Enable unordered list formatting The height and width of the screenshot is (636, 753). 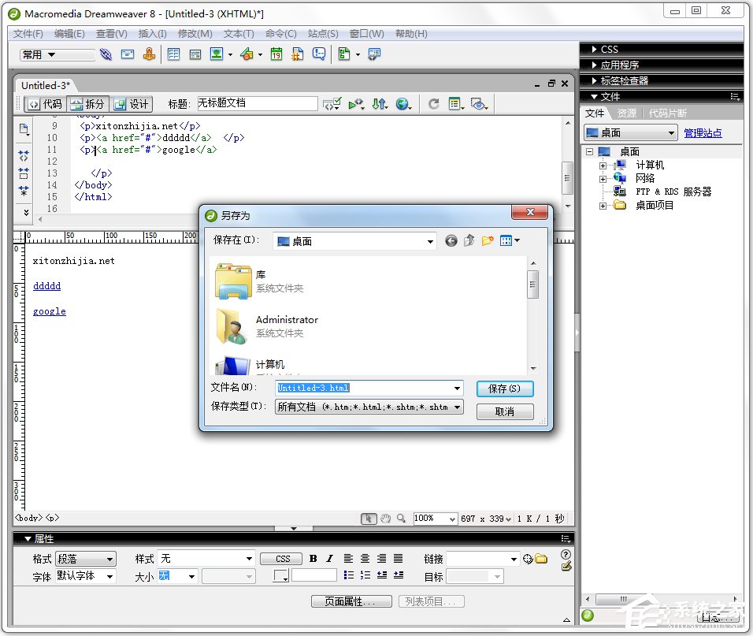pyautogui.click(x=349, y=575)
